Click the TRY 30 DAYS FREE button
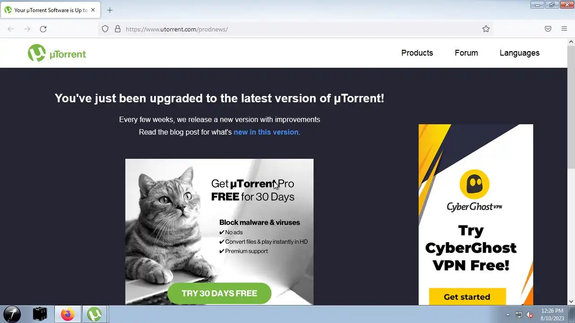Screen dimensions: 575x323 [219, 293]
